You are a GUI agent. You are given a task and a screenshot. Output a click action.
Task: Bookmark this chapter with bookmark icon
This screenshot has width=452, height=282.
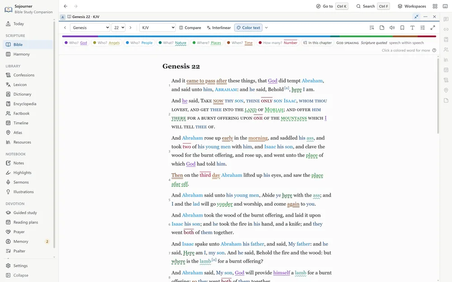(402, 28)
